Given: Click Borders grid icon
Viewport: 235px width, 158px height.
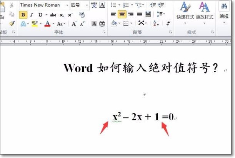Looking at the screenshot, I should (126, 23).
